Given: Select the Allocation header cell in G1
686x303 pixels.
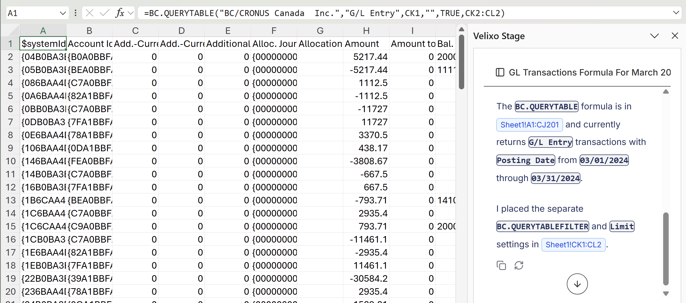Looking at the screenshot, I should (320, 43).
